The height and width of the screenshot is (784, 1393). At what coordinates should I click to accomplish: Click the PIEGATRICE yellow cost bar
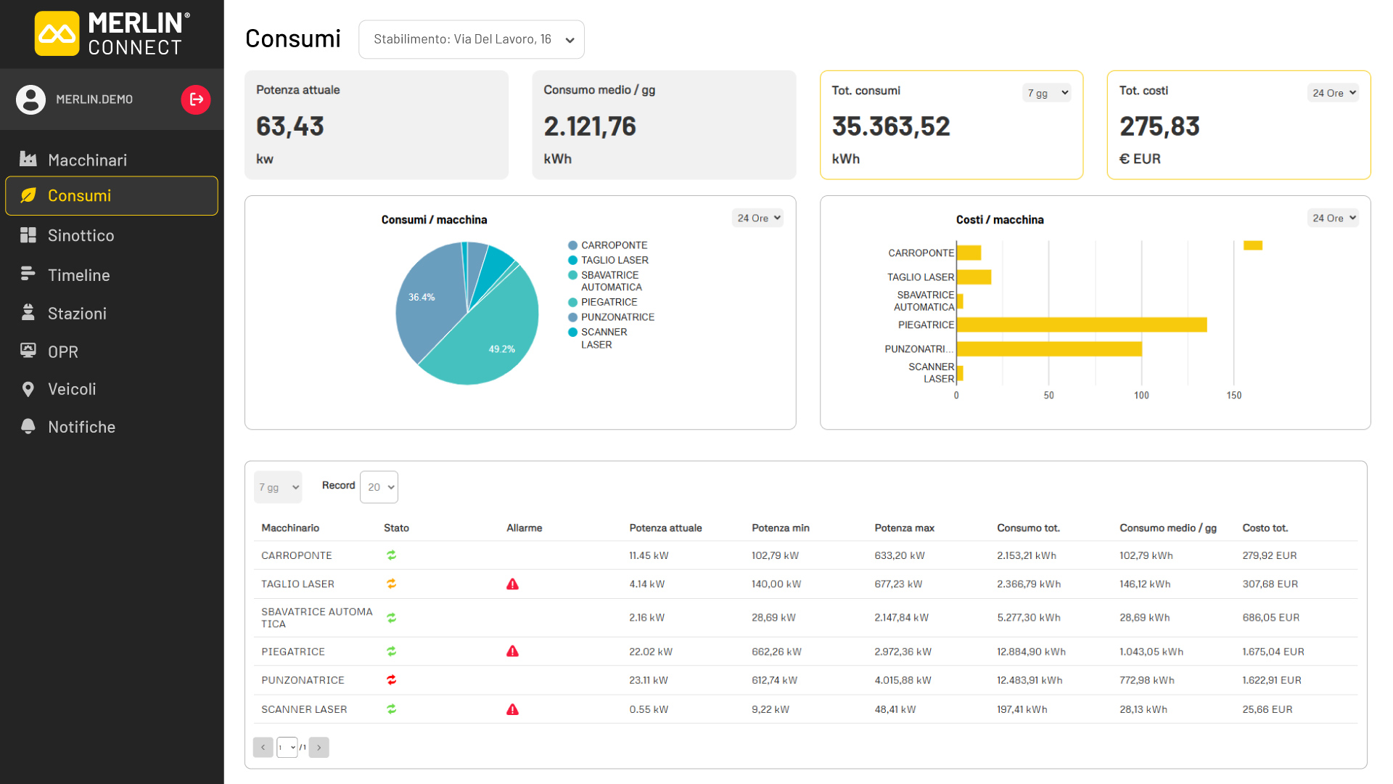point(1082,324)
